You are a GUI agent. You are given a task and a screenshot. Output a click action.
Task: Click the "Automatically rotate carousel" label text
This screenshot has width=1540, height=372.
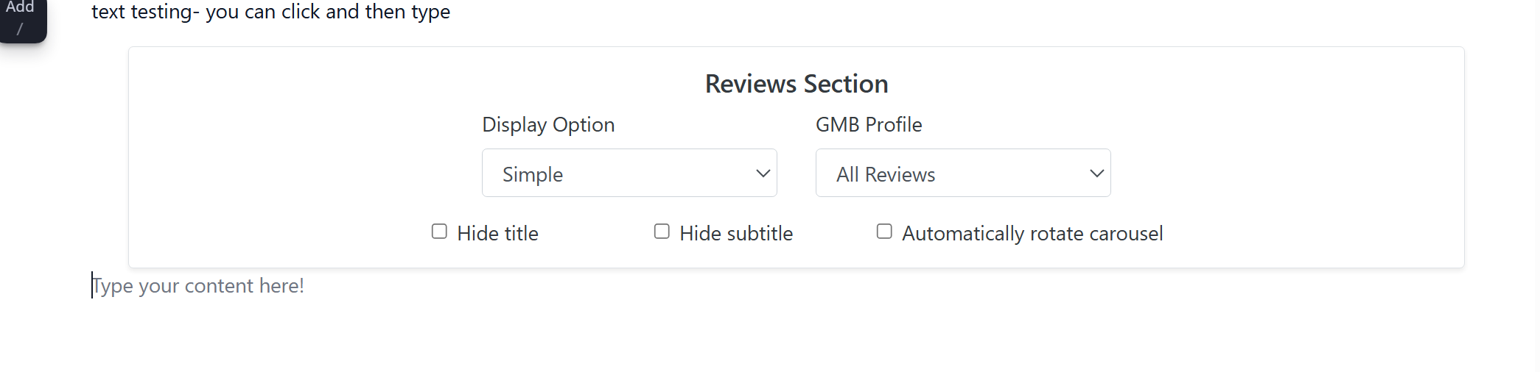[x=1032, y=234]
